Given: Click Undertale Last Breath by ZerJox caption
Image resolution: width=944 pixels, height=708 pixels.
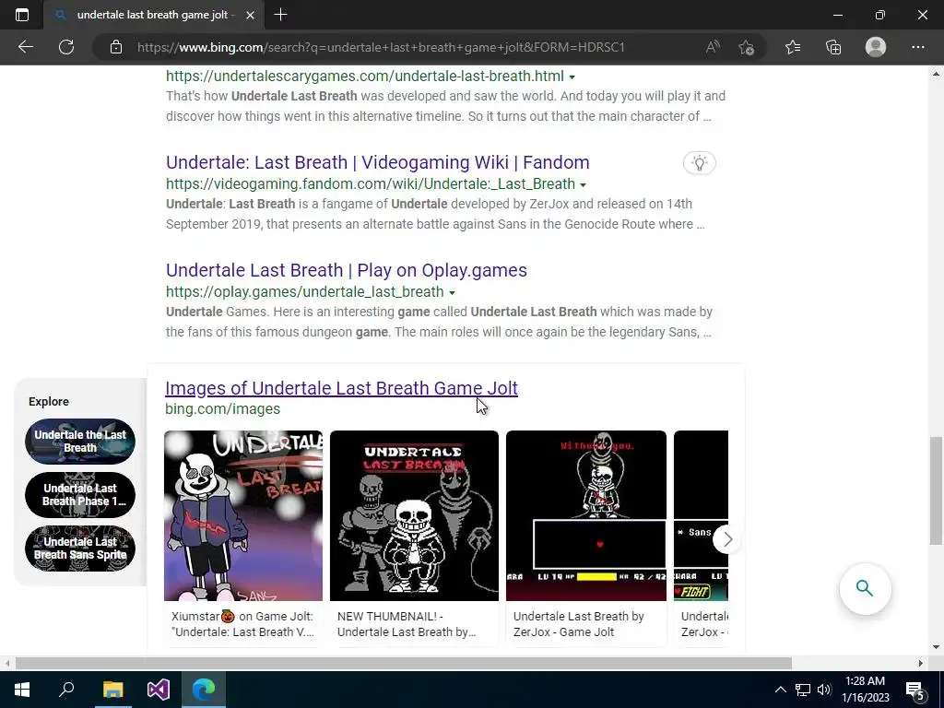Looking at the screenshot, I should (579, 624).
